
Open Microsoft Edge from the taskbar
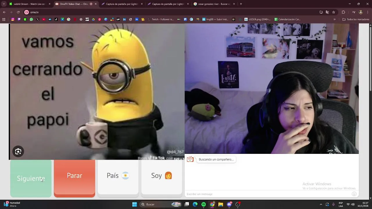pyautogui.click(x=195, y=204)
